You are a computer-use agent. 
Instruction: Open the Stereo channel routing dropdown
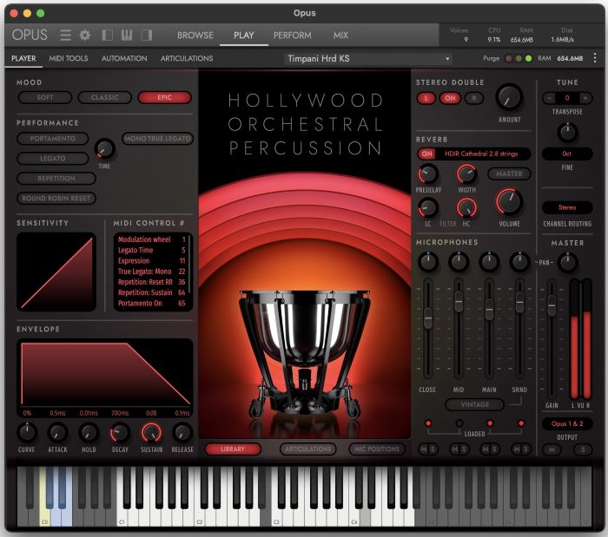(567, 207)
